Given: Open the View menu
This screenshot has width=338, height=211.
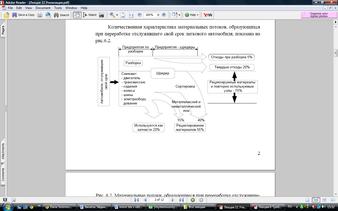Looking at the screenshot, I should [29, 8].
